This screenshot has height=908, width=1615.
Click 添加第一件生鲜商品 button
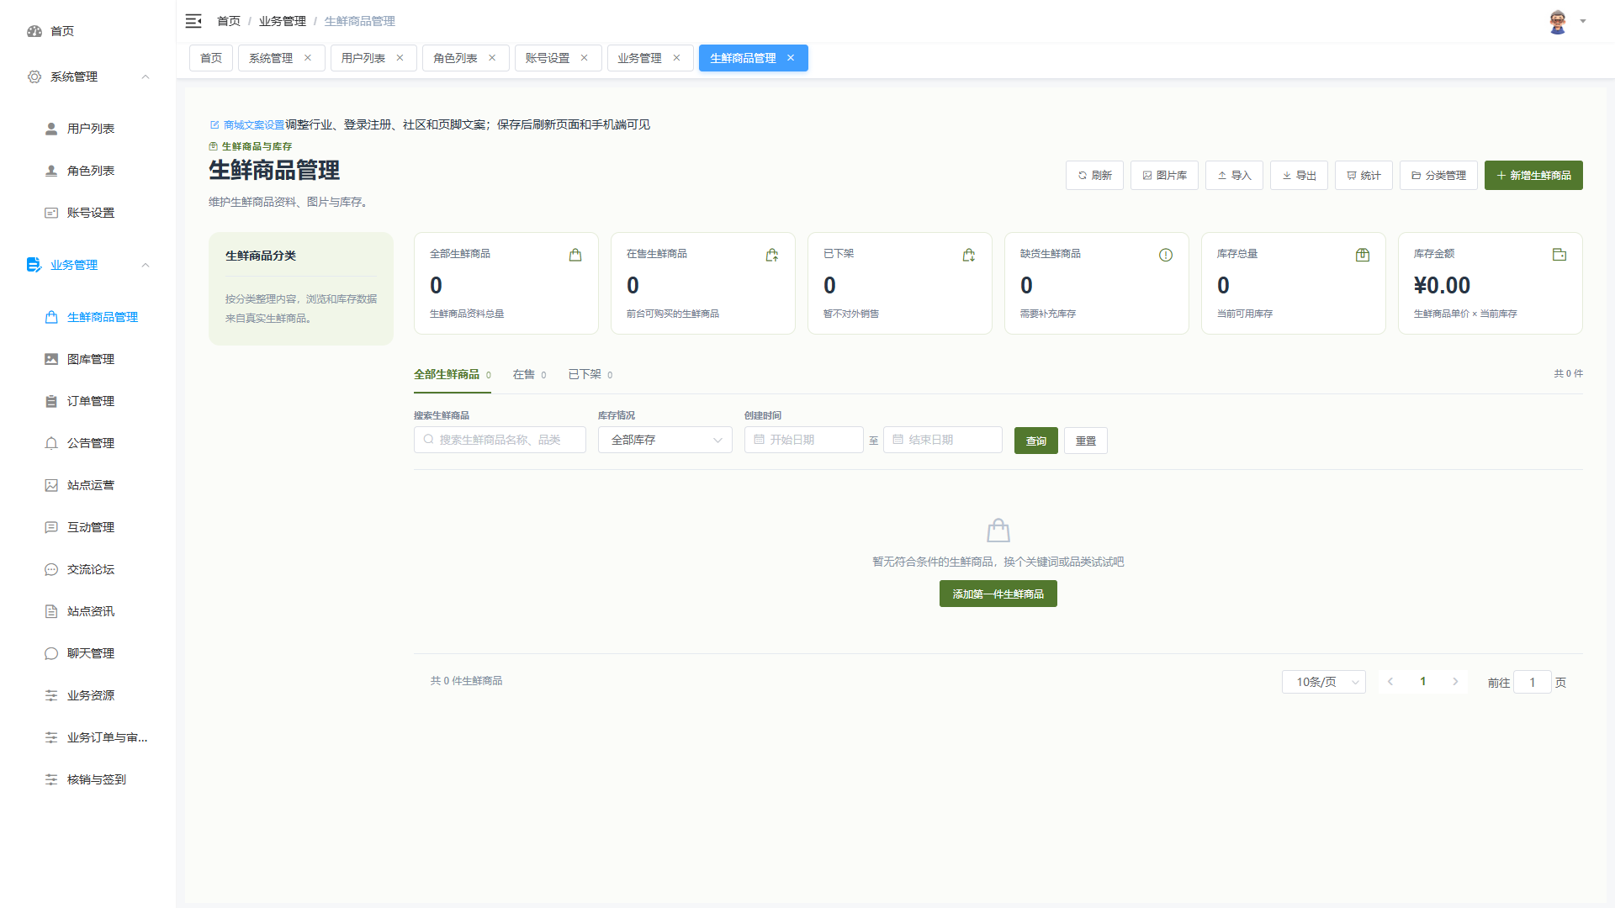(x=998, y=594)
